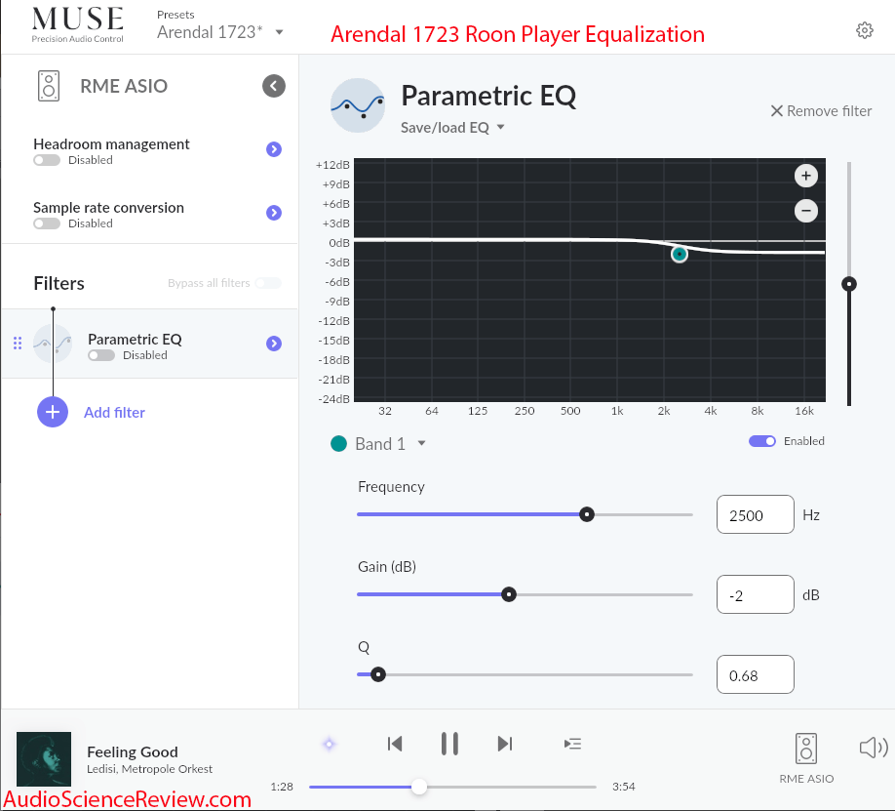Screen dimensions: 895x811
Task: Pause playback
Action: click(x=449, y=744)
